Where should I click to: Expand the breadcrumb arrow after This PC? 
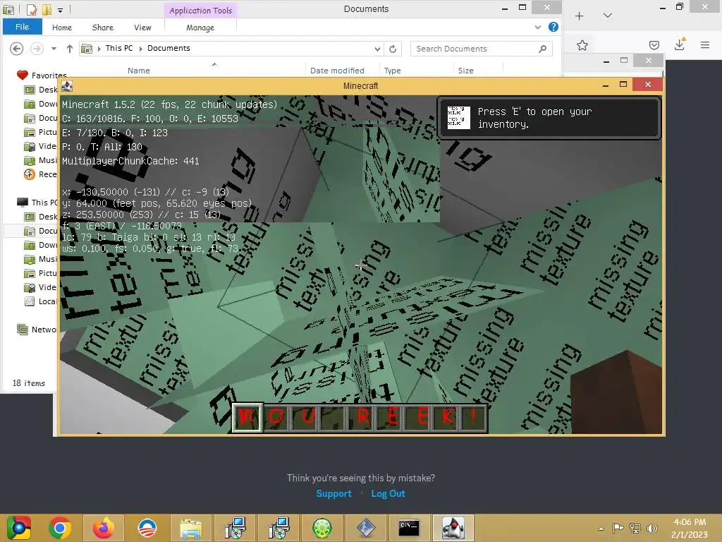click(x=140, y=49)
